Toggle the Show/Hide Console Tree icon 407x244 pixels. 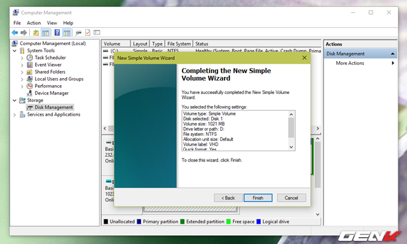[45, 32]
